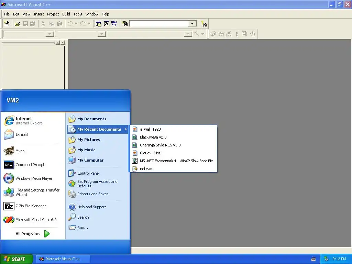Expand the WizardBar members combo box

188,34
